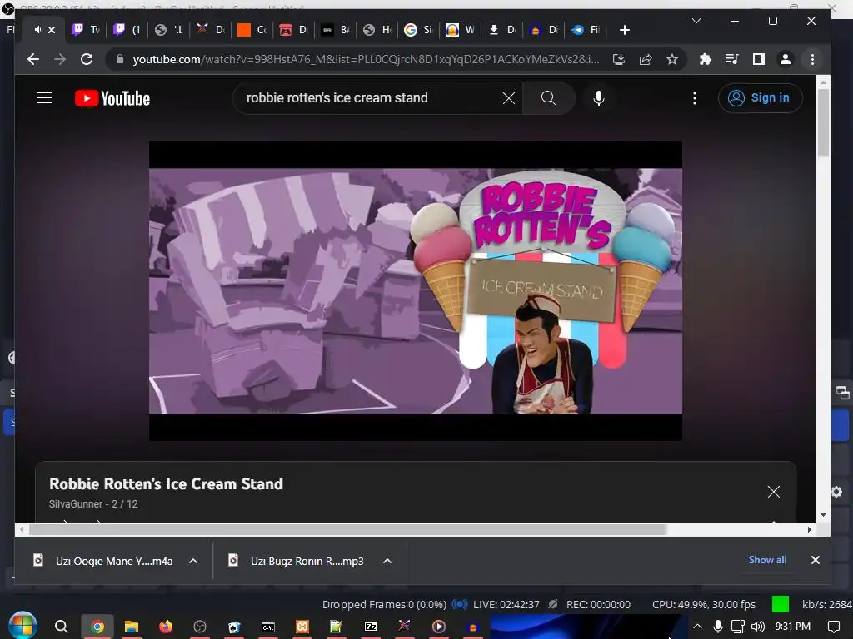Show hidden system tray icons
Image resolution: width=853 pixels, height=639 pixels.
(697, 627)
